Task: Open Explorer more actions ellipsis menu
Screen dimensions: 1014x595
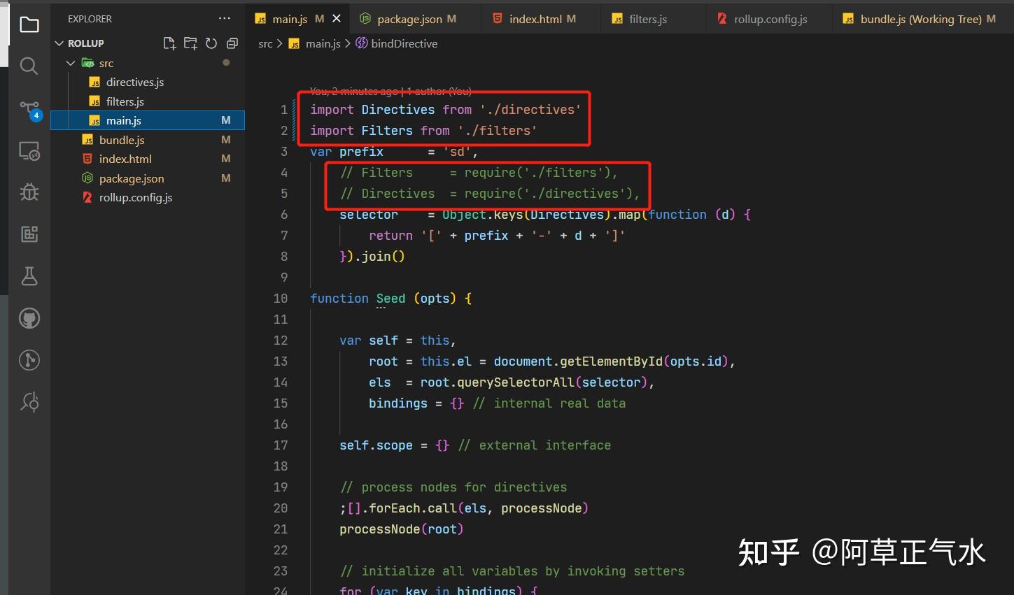Action: (225, 19)
